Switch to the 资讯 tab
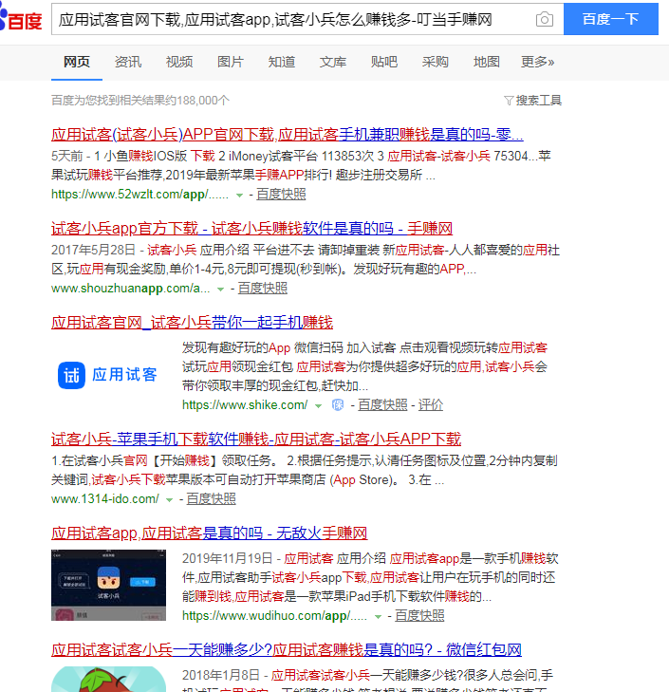The height and width of the screenshot is (692, 669). pos(128,62)
